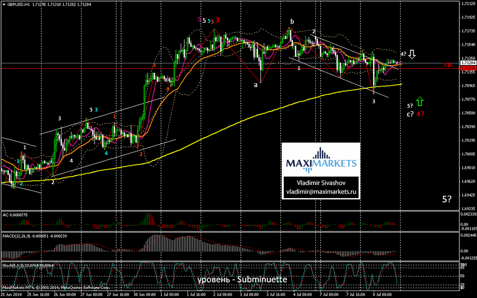Viewport: 477px width, 298px height.
Task: Click the 1.72120 price scale value
Action: tap(469, 4)
